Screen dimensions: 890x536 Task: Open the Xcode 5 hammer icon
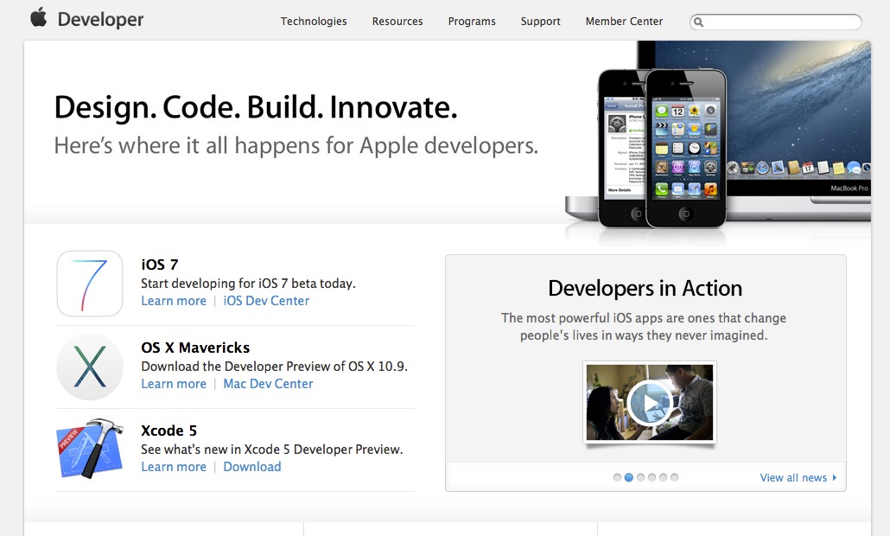[x=90, y=450]
